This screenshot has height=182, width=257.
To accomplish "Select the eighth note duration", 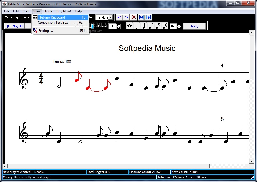I will [151, 26].
